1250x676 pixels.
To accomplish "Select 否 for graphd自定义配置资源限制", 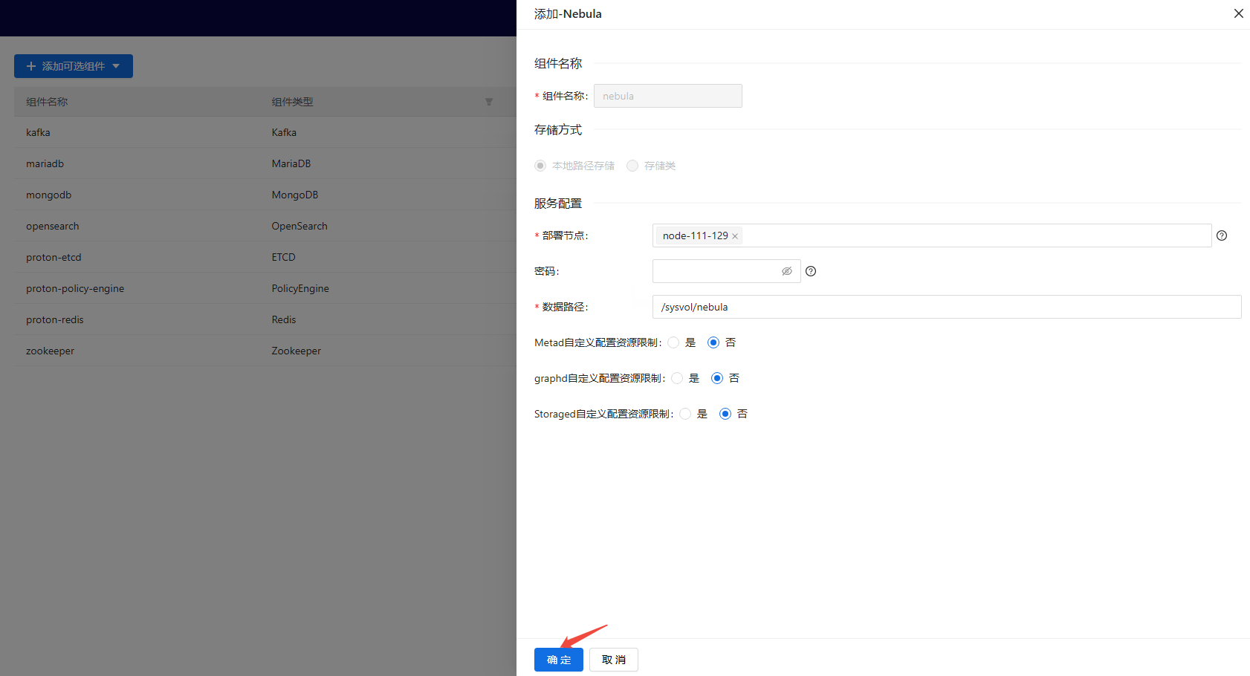I will (x=717, y=378).
